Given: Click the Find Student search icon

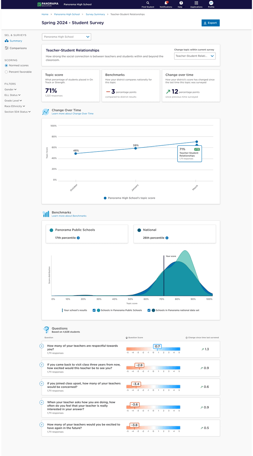Looking at the screenshot, I should (x=148, y=3).
